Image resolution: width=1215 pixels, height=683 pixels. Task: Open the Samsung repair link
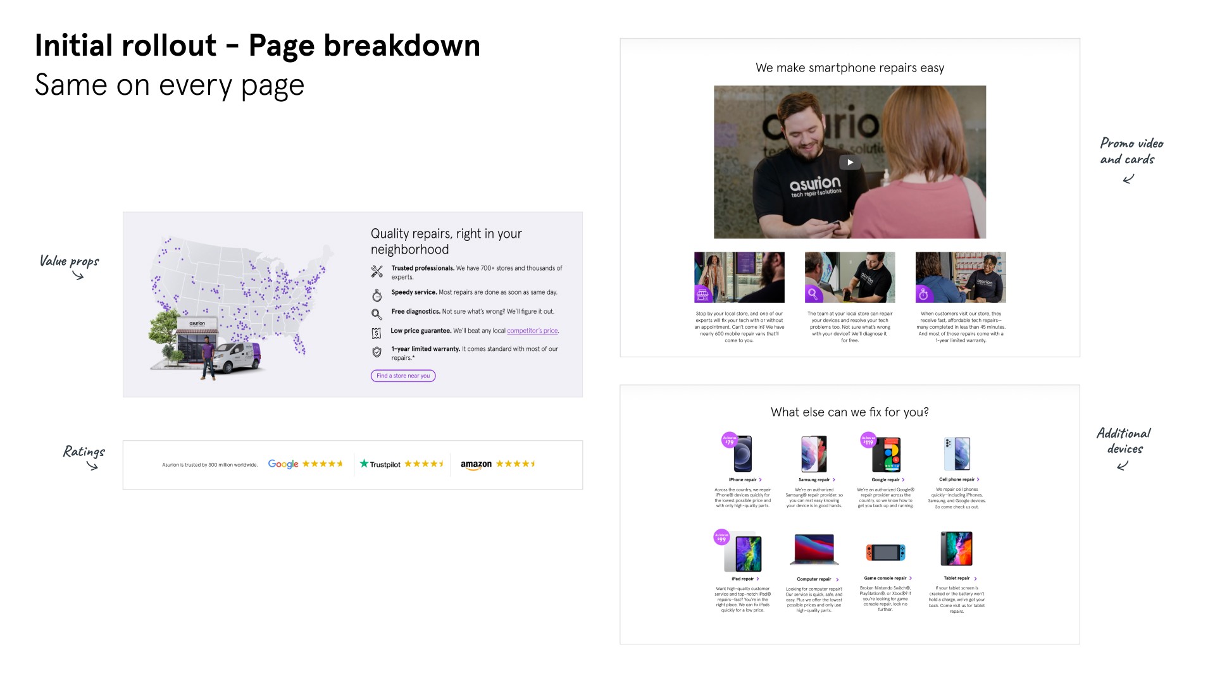pos(817,480)
